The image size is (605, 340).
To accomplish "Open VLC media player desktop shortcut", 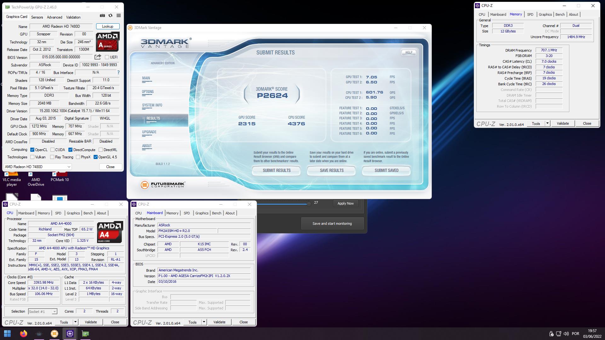I will (x=12, y=179).
